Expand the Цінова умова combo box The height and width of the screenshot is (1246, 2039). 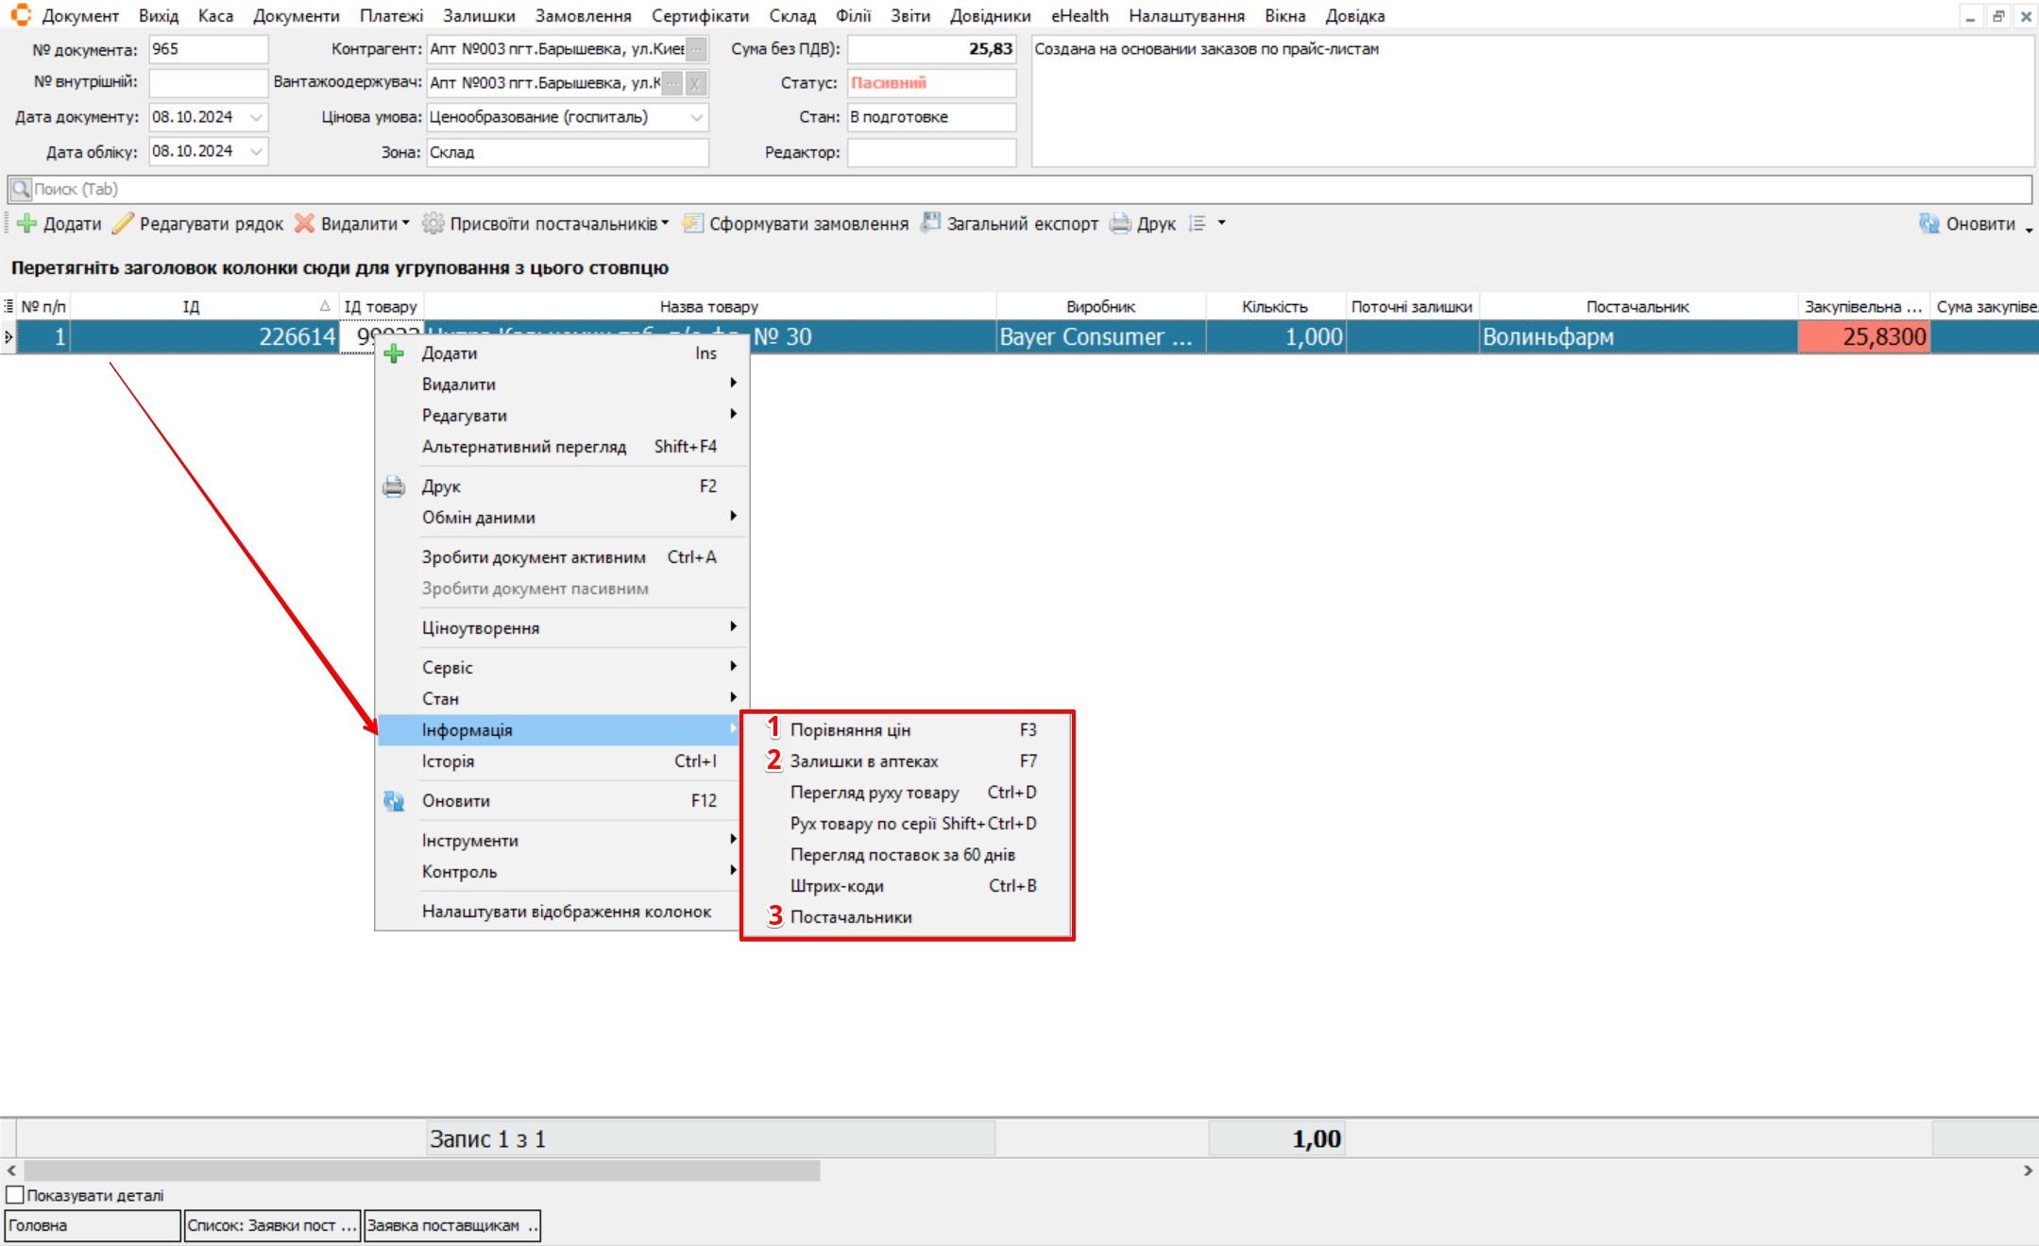pyautogui.click(x=697, y=117)
